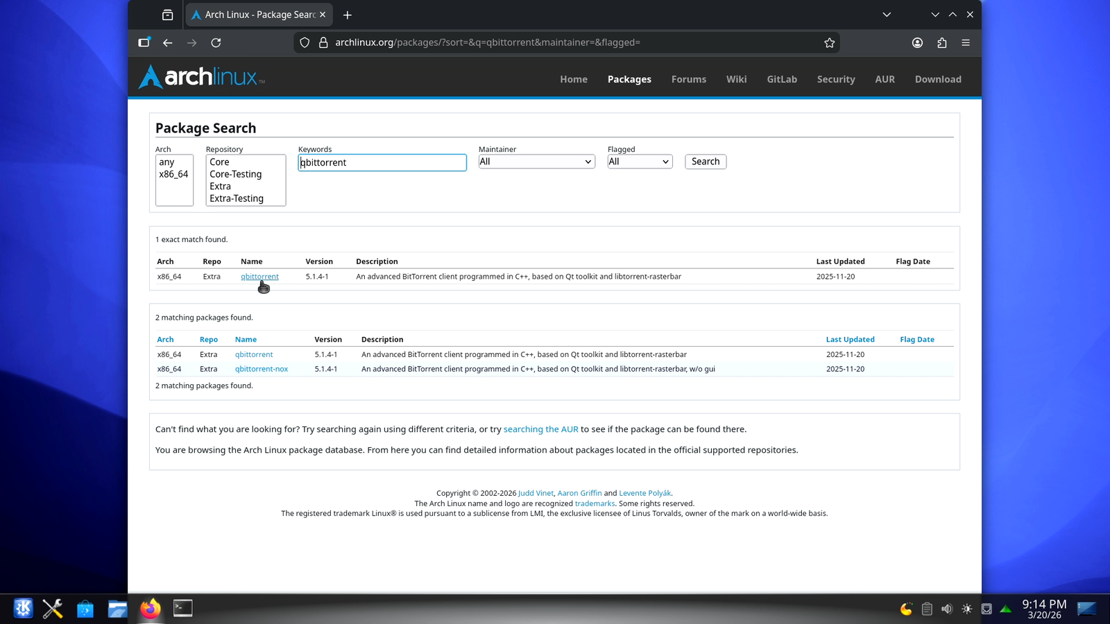Open the Wiki nav item
The height and width of the screenshot is (624, 1110).
pyautogui.click(x=737, y=79)
